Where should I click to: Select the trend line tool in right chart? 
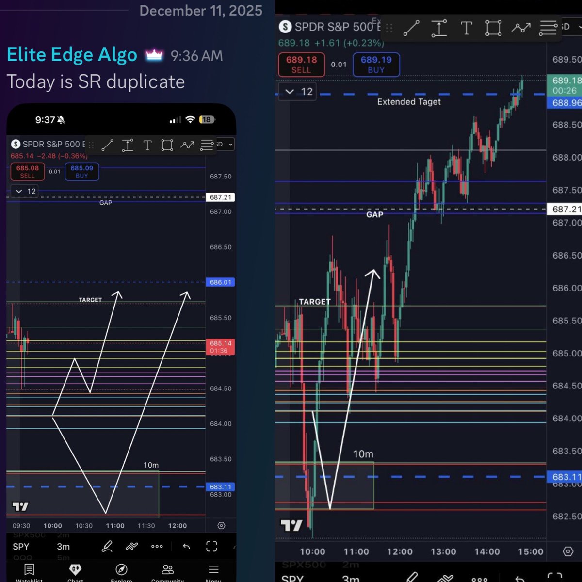(x=411, y=28)
